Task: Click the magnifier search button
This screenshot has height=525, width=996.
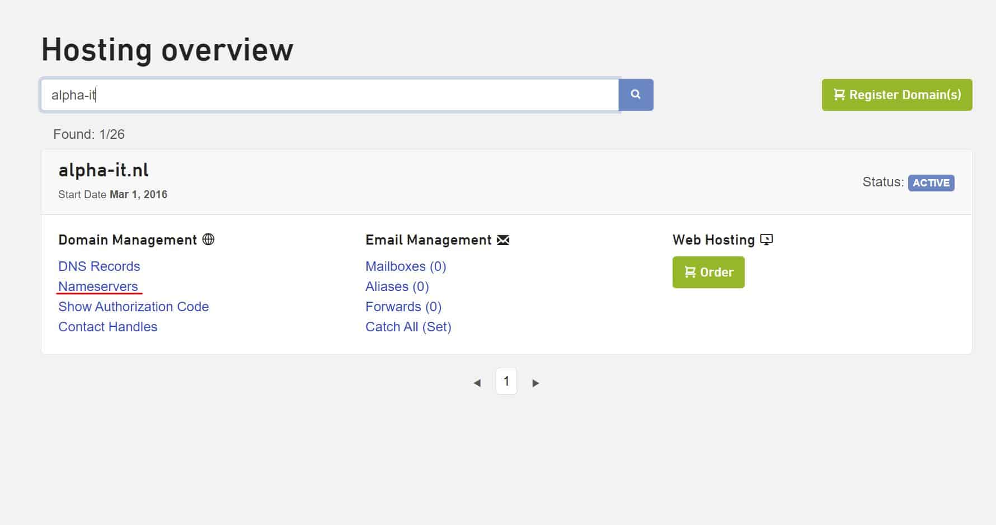Action: [636, 95]
